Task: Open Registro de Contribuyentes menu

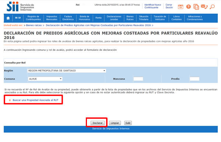Action: click(x=34, y=18)
